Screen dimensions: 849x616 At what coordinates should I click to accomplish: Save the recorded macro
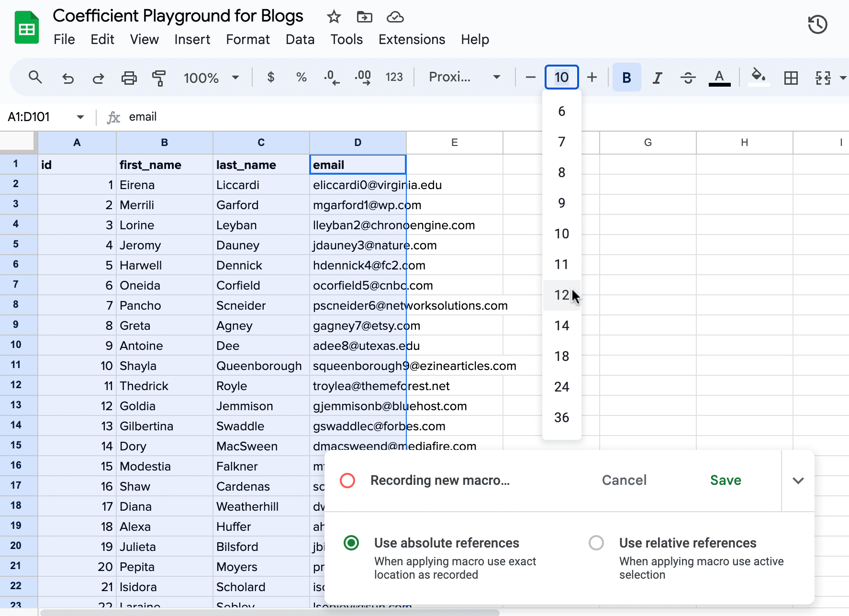click(x=726, y=480)
